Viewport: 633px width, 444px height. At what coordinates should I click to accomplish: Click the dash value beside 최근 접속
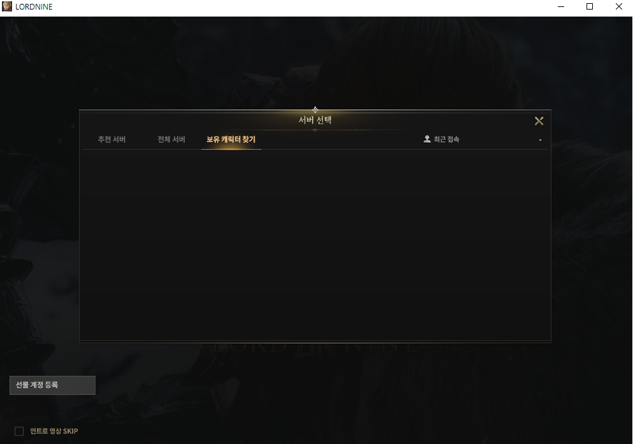540,140
